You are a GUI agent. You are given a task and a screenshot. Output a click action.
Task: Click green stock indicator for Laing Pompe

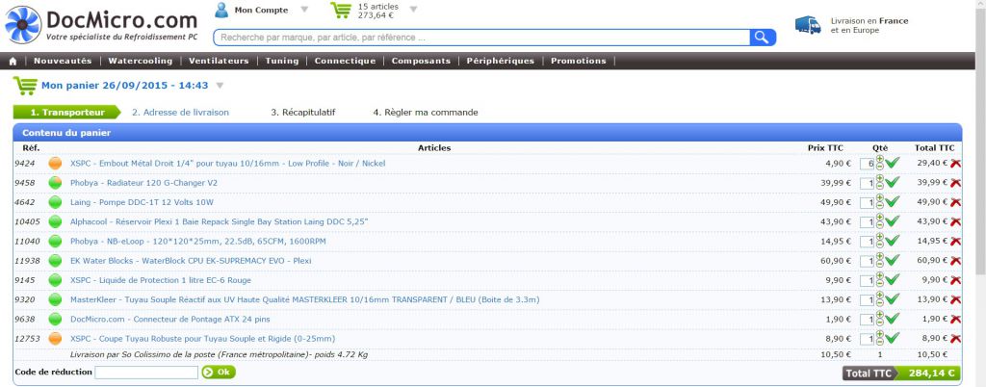[55, 202]
